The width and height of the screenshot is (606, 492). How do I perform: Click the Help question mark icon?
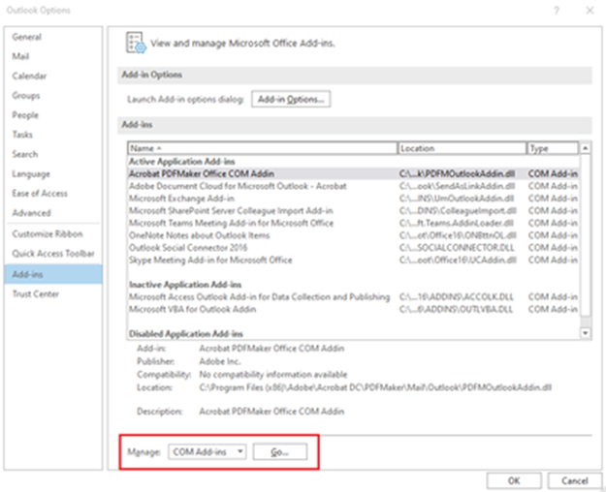click(x=556, y=10)
